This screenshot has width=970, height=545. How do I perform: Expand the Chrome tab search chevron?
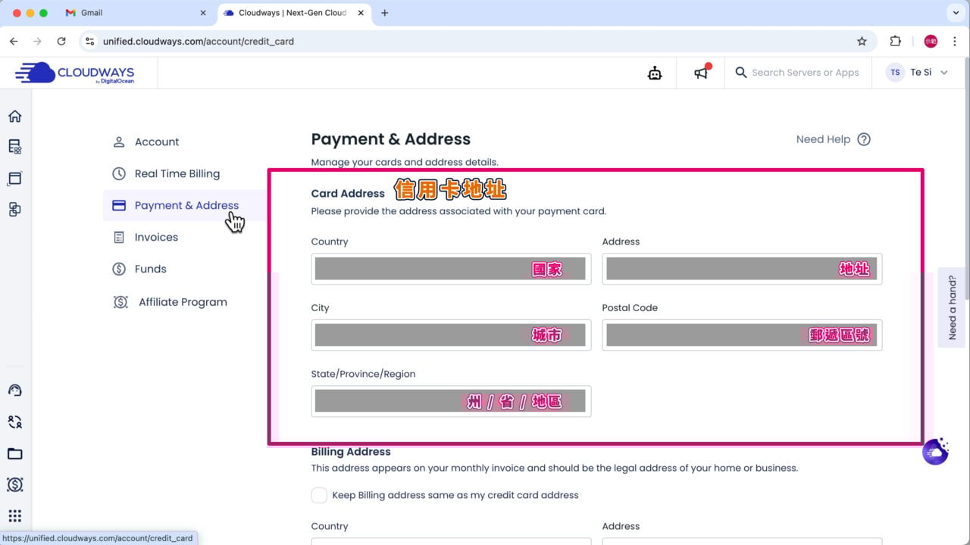tap(954, 13)
